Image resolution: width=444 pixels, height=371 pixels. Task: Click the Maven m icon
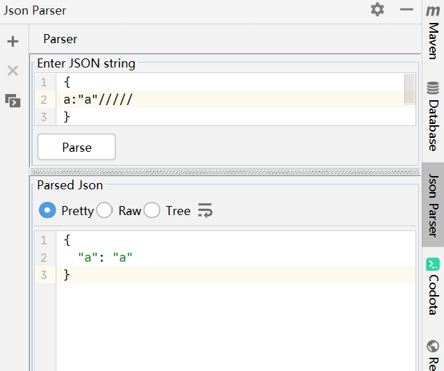[433, 10]
